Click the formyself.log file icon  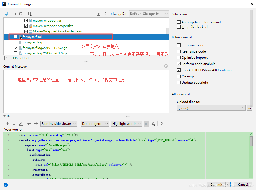tap(20, 42)
